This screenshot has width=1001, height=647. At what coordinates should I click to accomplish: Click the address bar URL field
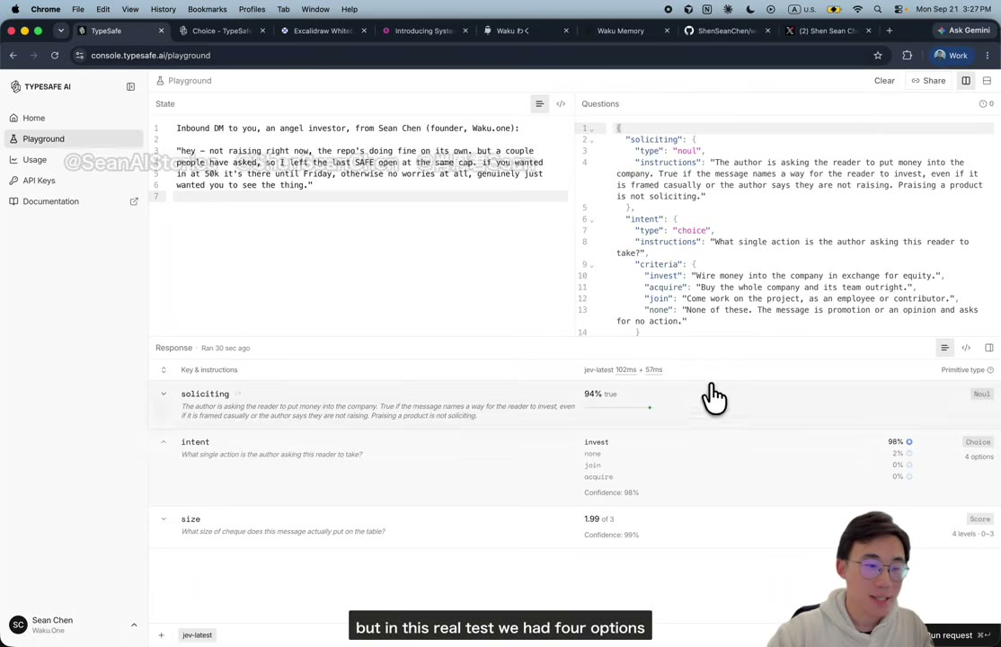point(473,56)
